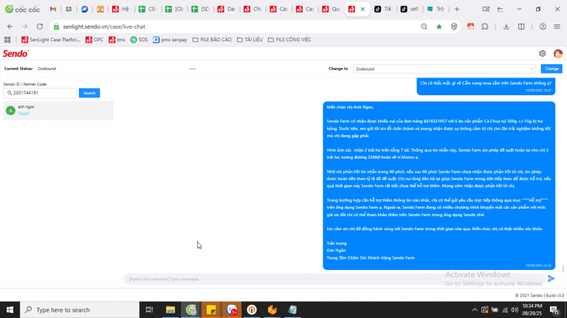View site security lock info
Screen dimensions: 567x318
click(56, 27)
